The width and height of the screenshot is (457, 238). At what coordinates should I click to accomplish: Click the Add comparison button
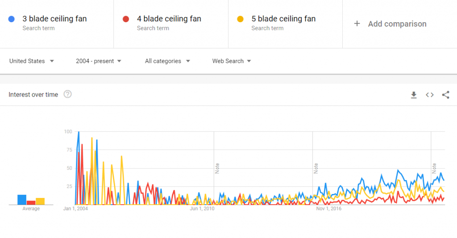point(390,24)
